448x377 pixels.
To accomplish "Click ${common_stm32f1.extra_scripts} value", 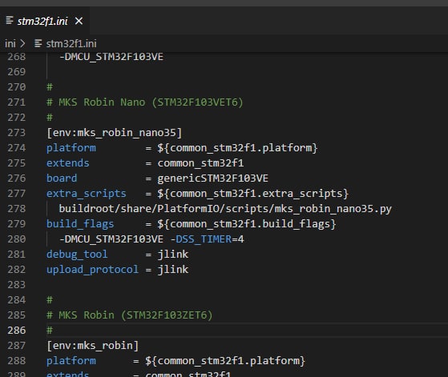I will 253,194.
